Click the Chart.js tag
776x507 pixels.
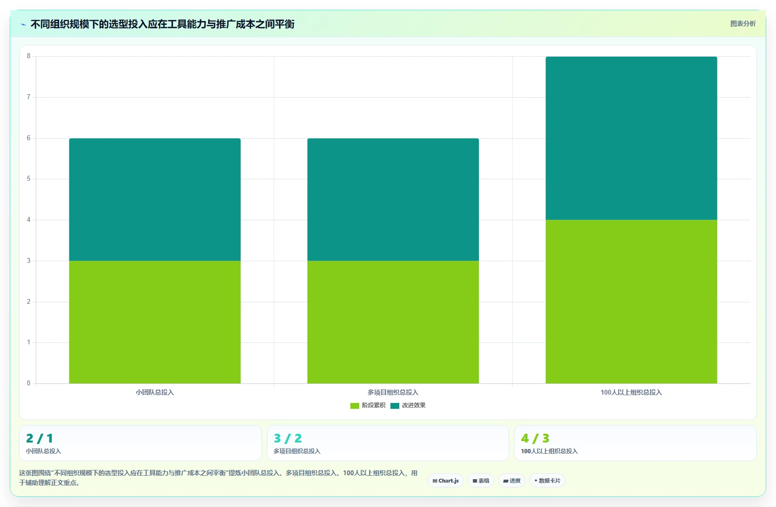tap(446, 481)
